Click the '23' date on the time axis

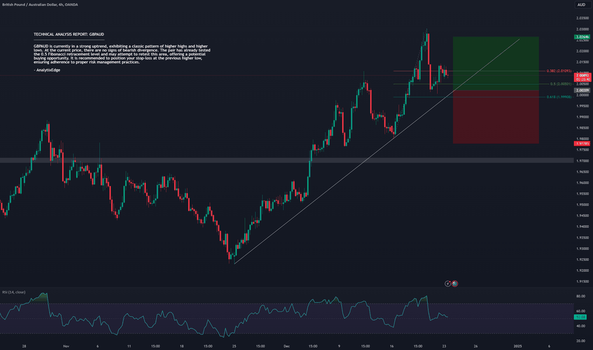coord(444,346)
